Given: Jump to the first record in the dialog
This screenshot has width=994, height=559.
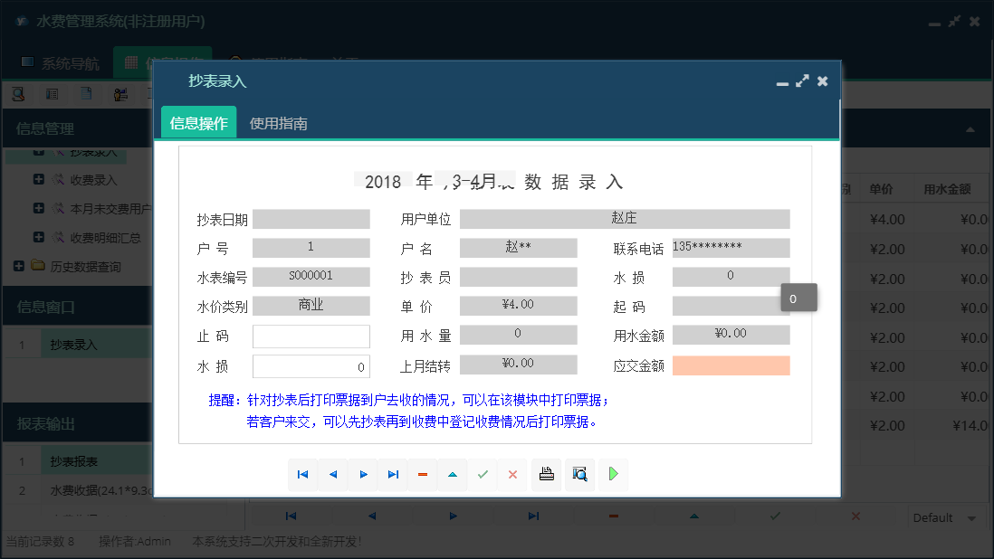Looking at the screenshot, I should [303, 474].
